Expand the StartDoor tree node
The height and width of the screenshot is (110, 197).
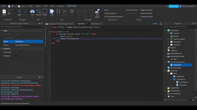168,45
